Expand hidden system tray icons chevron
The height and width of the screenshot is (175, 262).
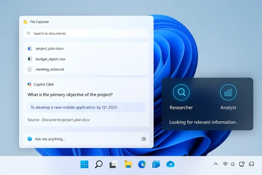pos(216,164)
